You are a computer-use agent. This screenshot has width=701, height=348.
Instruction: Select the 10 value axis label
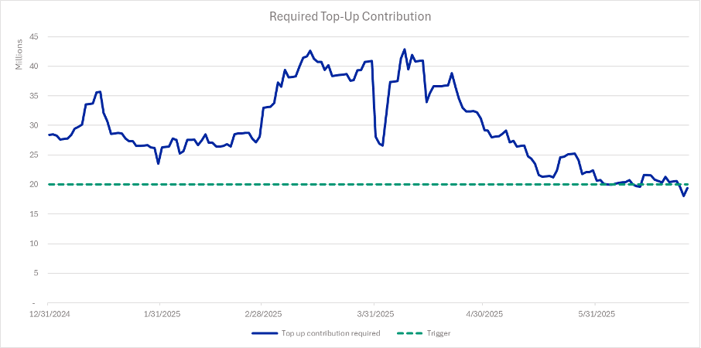pyautogui.click(x=33, y=244)
